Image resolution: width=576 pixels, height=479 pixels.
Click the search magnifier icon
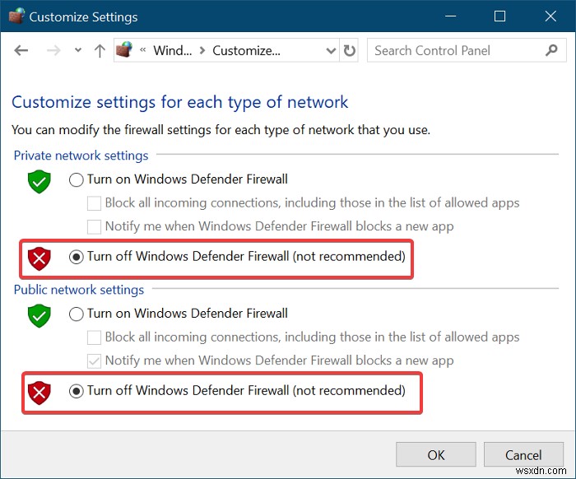[550, 50]
